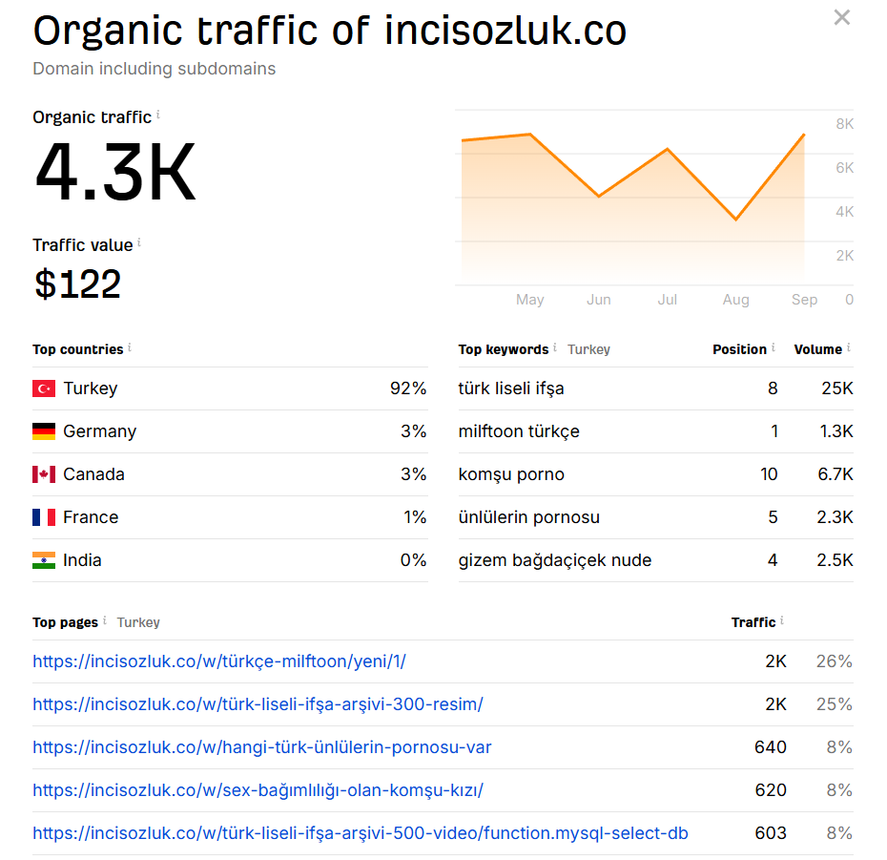Click the Germany flag icon
The width and height of the screenshot is (887, 860).
(44, 431)
